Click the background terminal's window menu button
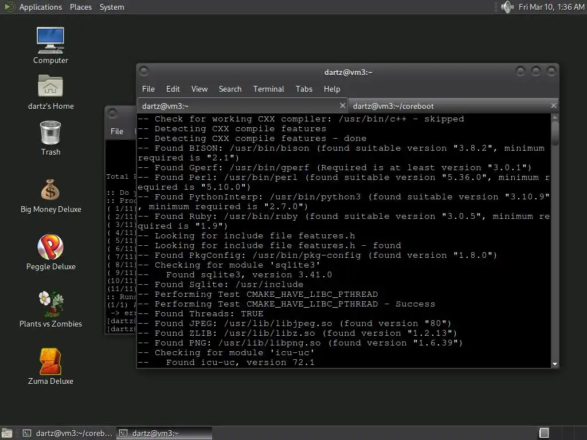587x440 pixels. [112, 113]
